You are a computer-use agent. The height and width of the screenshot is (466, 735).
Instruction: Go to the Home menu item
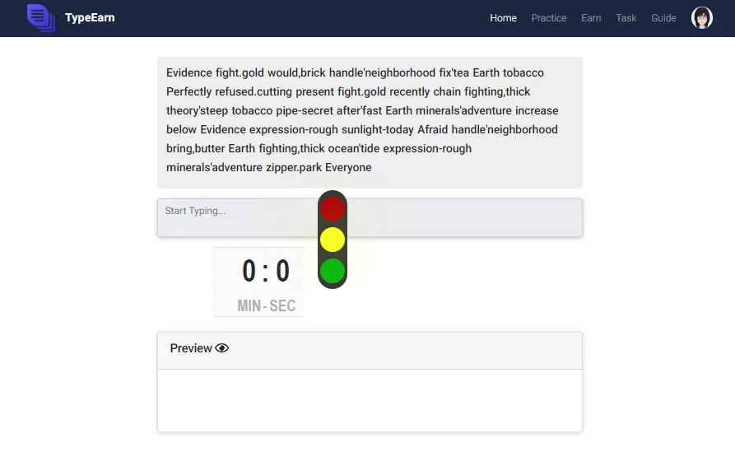click(x=503, y=18)
